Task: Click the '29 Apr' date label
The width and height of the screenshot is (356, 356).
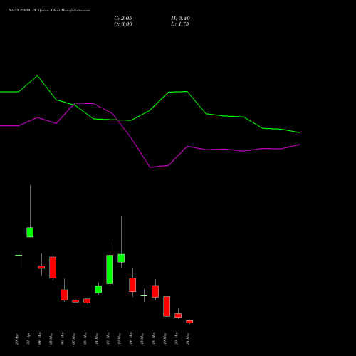Action: [17, 339]
